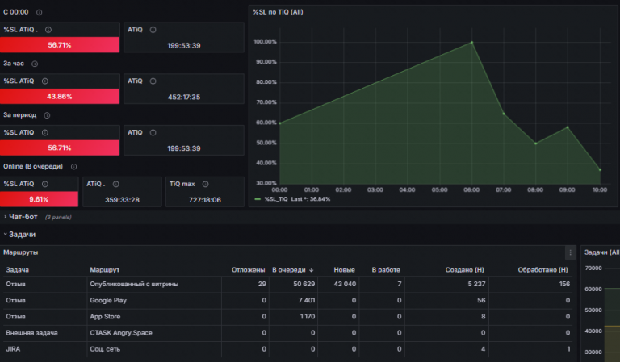Click the sort arrow next to В очереди
Screen dimensions: 620x362
tap(312, 270)
